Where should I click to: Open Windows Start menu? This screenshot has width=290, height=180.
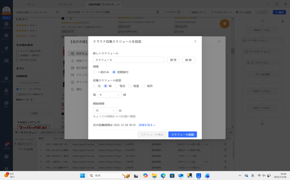[x=82, y=176]
